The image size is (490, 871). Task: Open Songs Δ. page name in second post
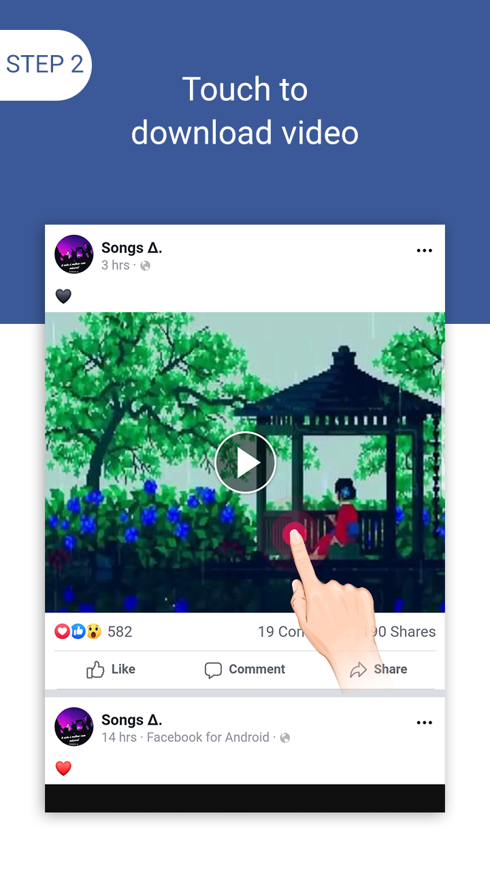coord(131,720)
